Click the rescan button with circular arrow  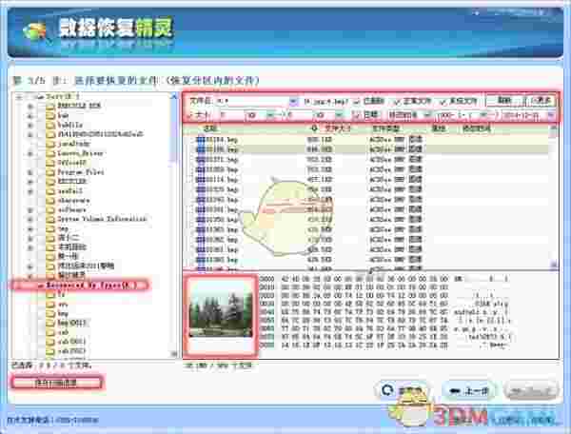[x=403, y=391]
